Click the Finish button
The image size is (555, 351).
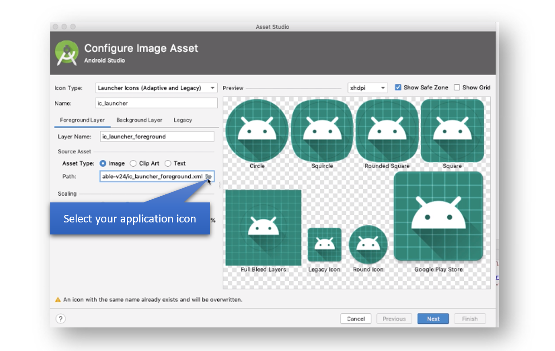click(x=470, y=319)
